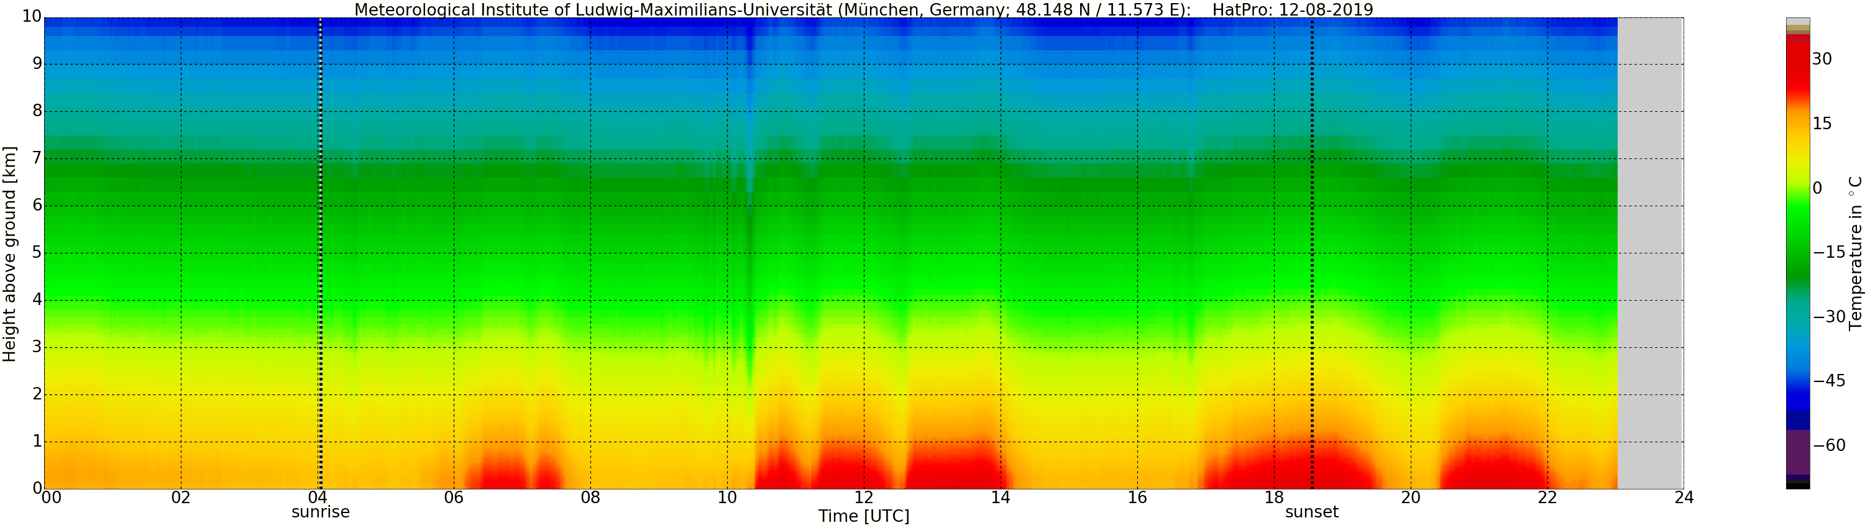This screenshot has width=1870, height=528.
Task: Pick the "0" value on the temperature colorbar
Action: point(1817,188)
